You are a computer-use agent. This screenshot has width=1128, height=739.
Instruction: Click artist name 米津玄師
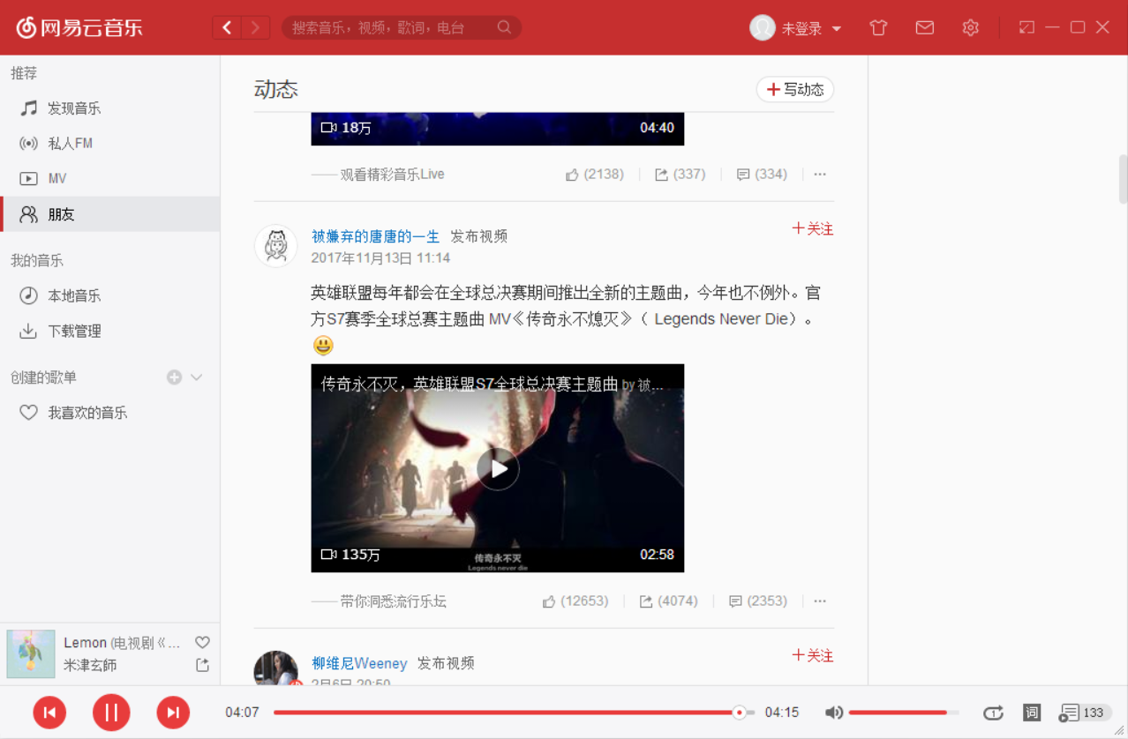pos(90,665)
